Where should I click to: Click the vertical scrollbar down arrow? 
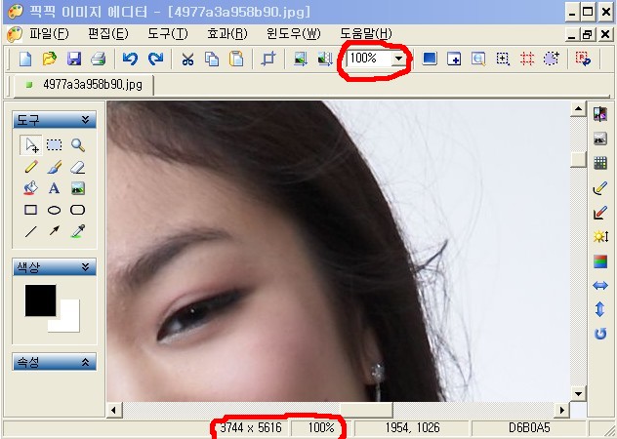(x=578, y=393)
